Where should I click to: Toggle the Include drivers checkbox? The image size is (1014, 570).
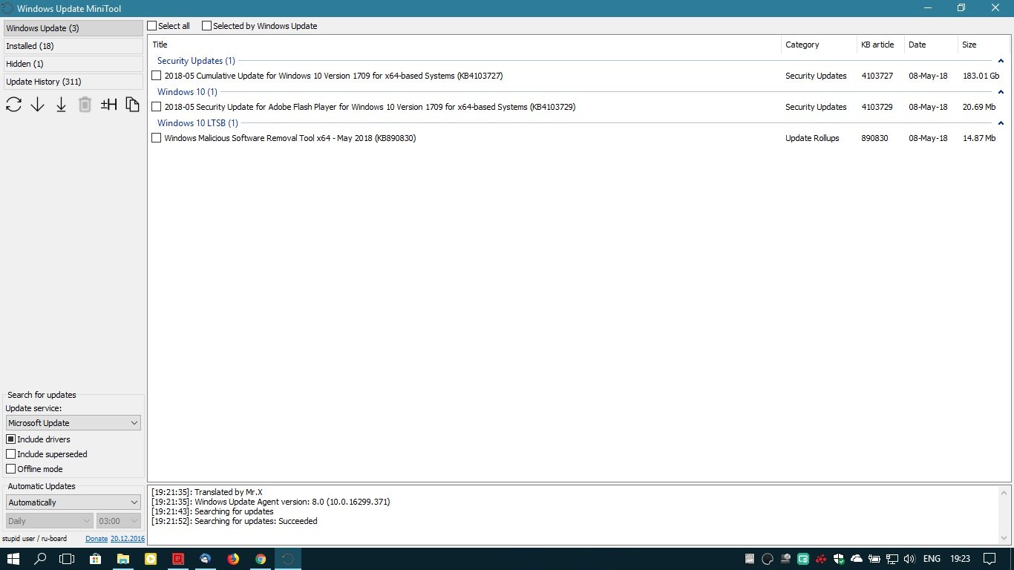[x=11, y=439]
